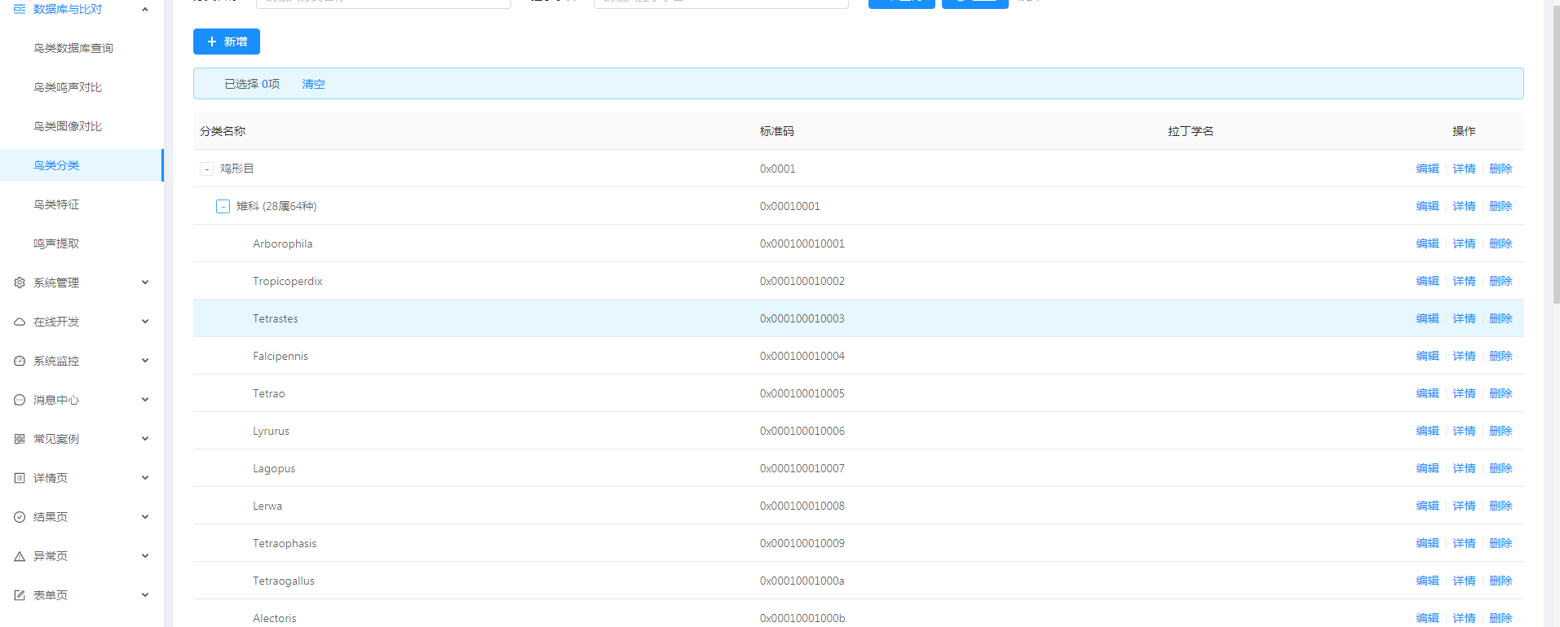
Task: Click the Tetrastes genus name
Action: pos(275,318)
